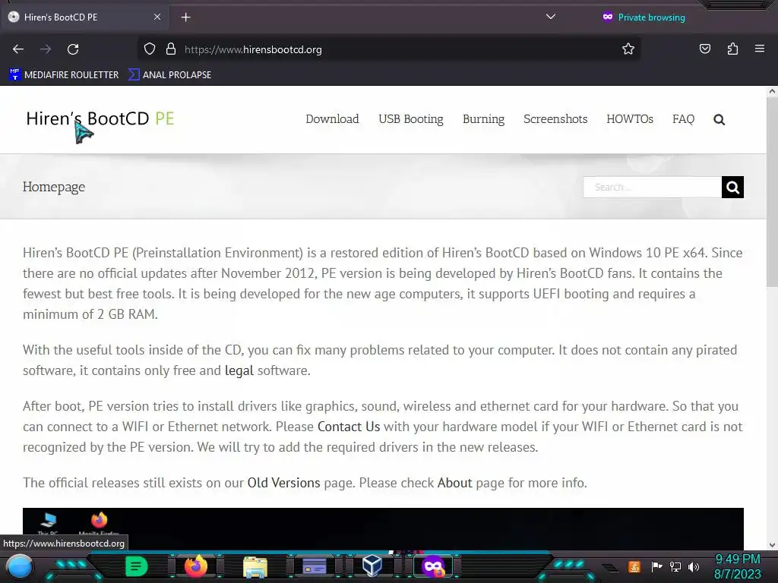The height and width of the screenshot is (583, 778).
Task: Click the 'Homepage' heading text
Action: [54, 187]
